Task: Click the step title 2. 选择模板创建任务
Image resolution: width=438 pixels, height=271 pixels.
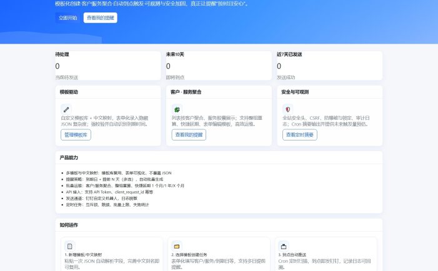Action: [x=189, y=255]
